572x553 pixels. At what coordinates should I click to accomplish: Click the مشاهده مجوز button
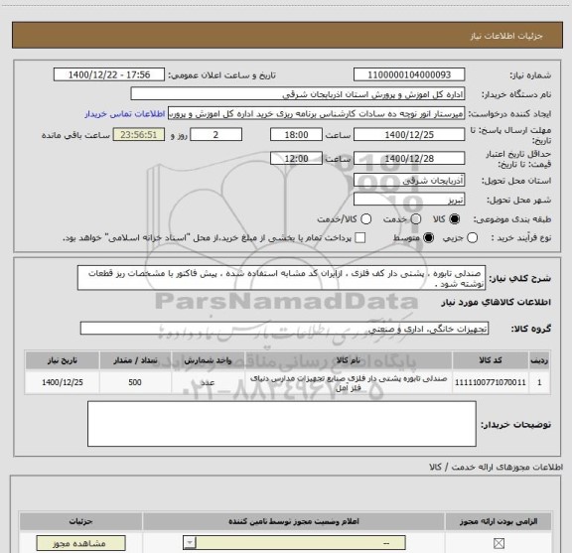point(81,543)
